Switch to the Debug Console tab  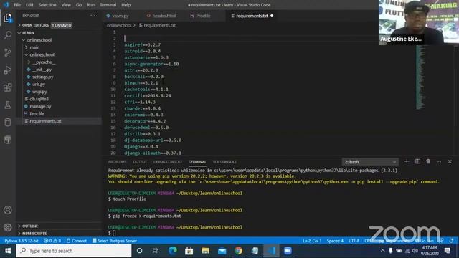(168, 162)
